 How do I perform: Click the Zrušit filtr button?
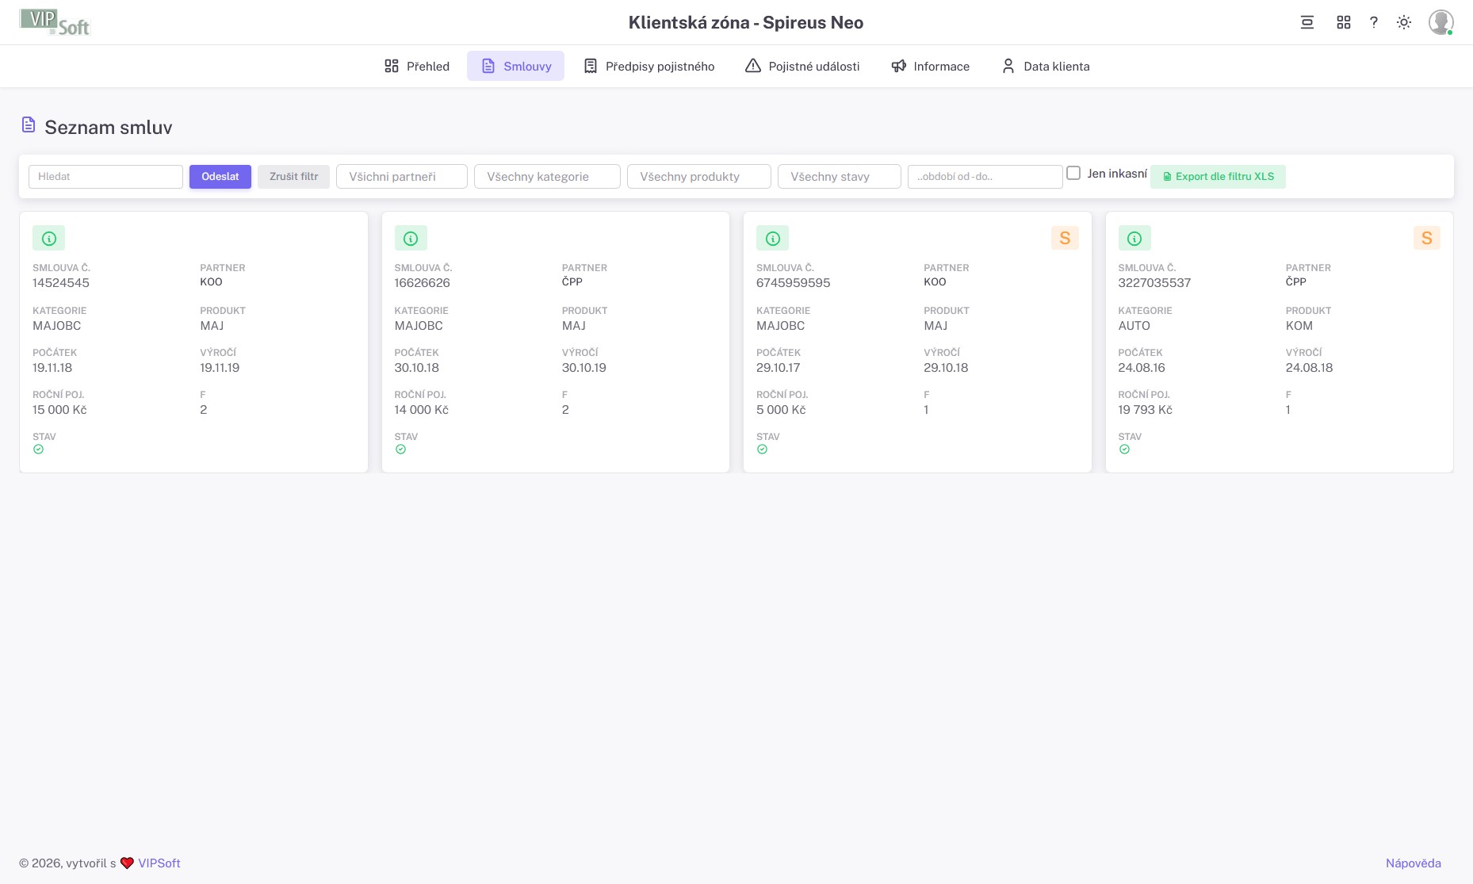[x=293, y=177]
